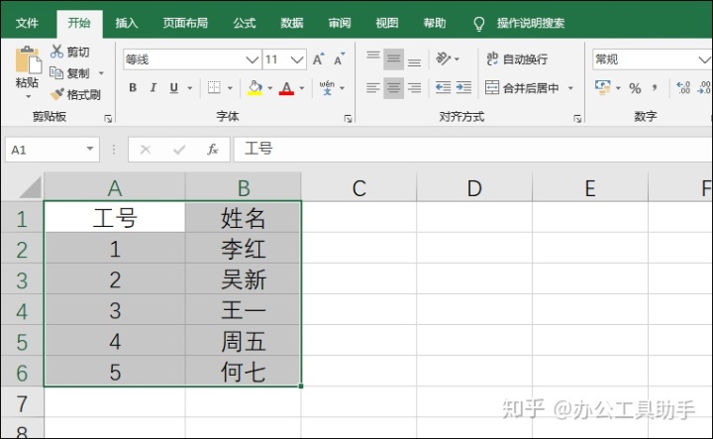Select cell containing 李红
713x439 pixels.
click(244, 249)
